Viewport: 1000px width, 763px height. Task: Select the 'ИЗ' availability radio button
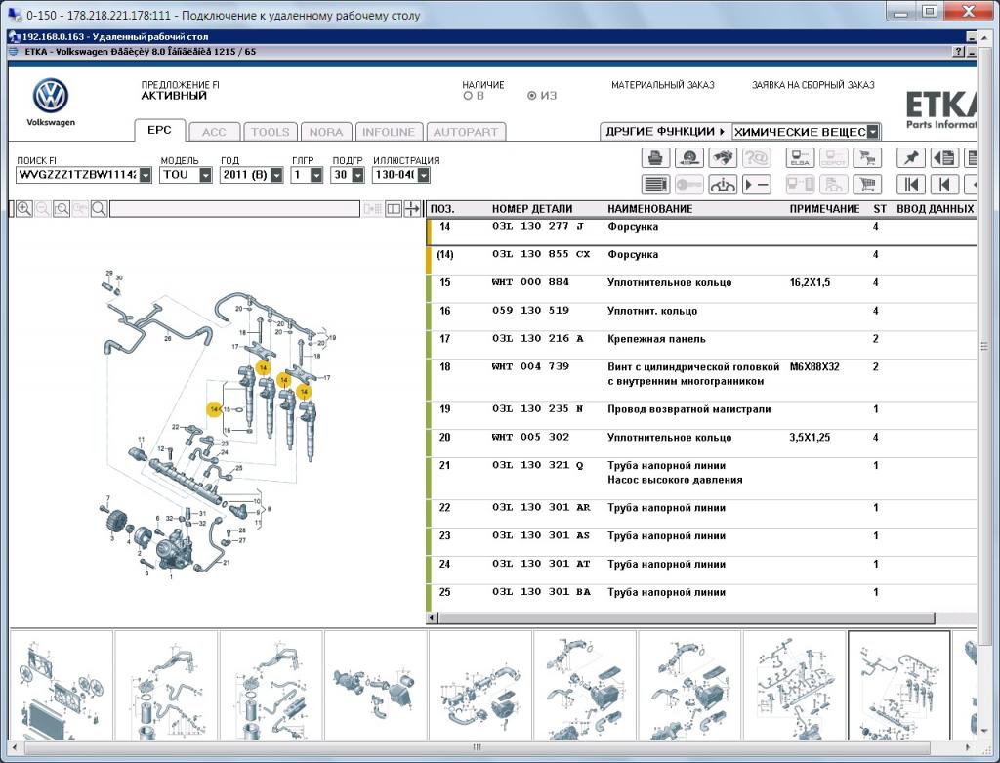tap(531, 96)
